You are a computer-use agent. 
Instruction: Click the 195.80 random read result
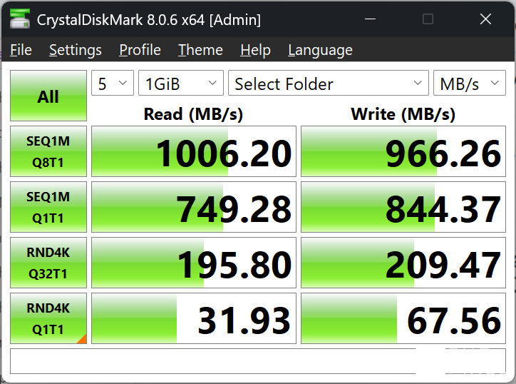tap(194, 263)
